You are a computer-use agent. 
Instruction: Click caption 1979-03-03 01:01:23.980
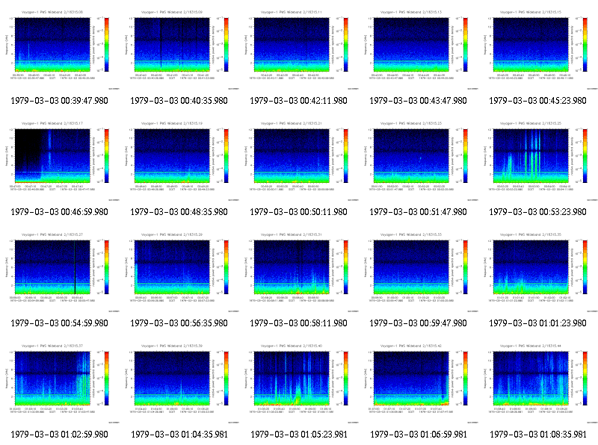(x=537, y=323)
